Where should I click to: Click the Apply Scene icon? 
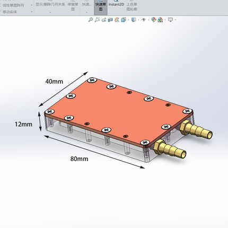pos(160,20)
